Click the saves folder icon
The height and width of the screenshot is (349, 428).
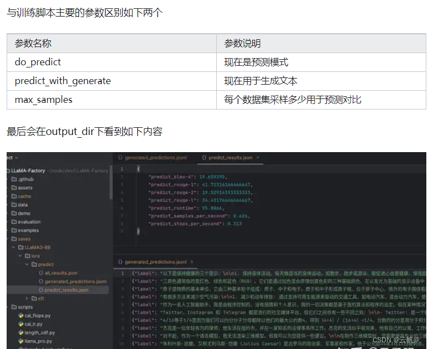click(14, 239)
